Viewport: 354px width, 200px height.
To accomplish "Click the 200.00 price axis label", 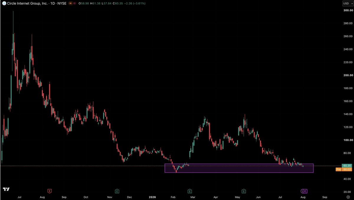I will coord(348,75).
